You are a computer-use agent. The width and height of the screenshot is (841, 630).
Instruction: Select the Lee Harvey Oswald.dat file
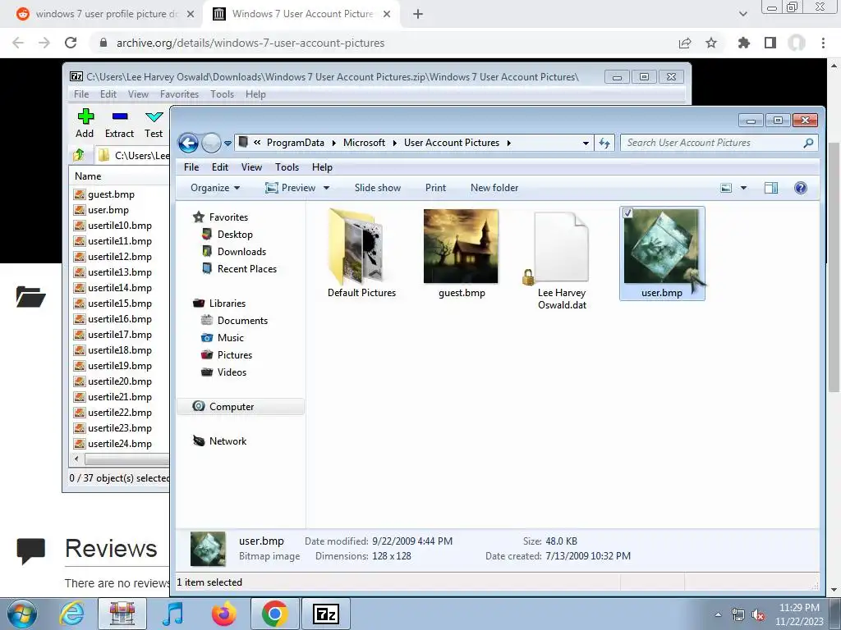(x=562, y=262)
